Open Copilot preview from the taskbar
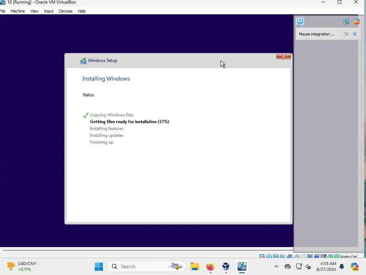This screenshot has height=275, width=366. click(355, 266)
